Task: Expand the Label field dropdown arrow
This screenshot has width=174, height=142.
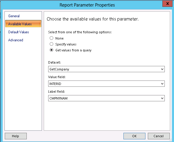Action: (162, 98)
